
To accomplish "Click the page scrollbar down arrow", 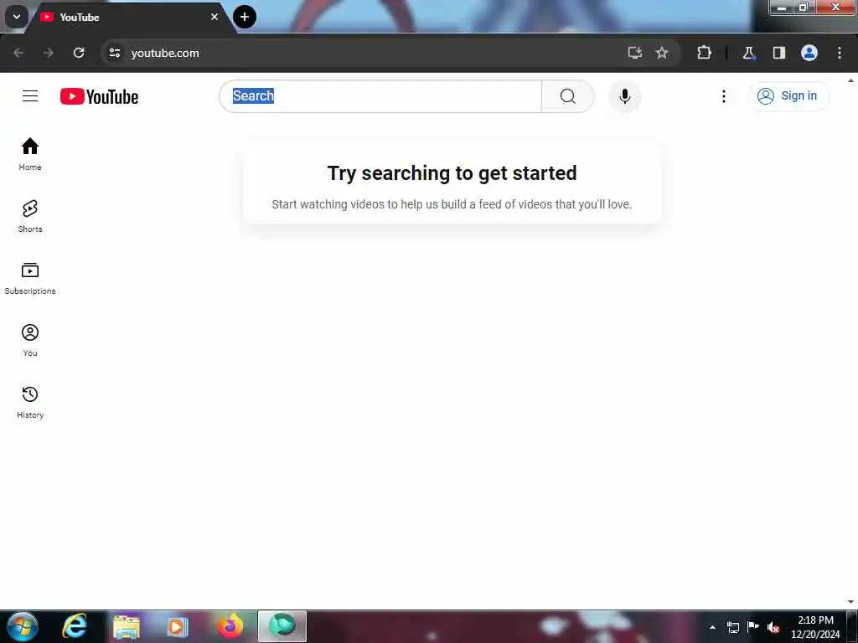I will 851,602.
